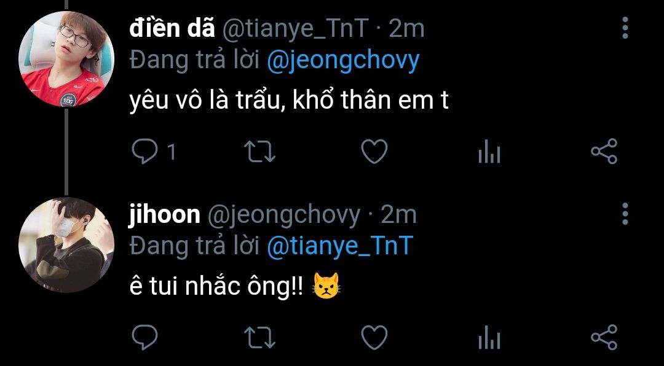Viewport: 664px width, 366px height.
Task: Reply to jihoon's tweet
Action: (144, 337)
